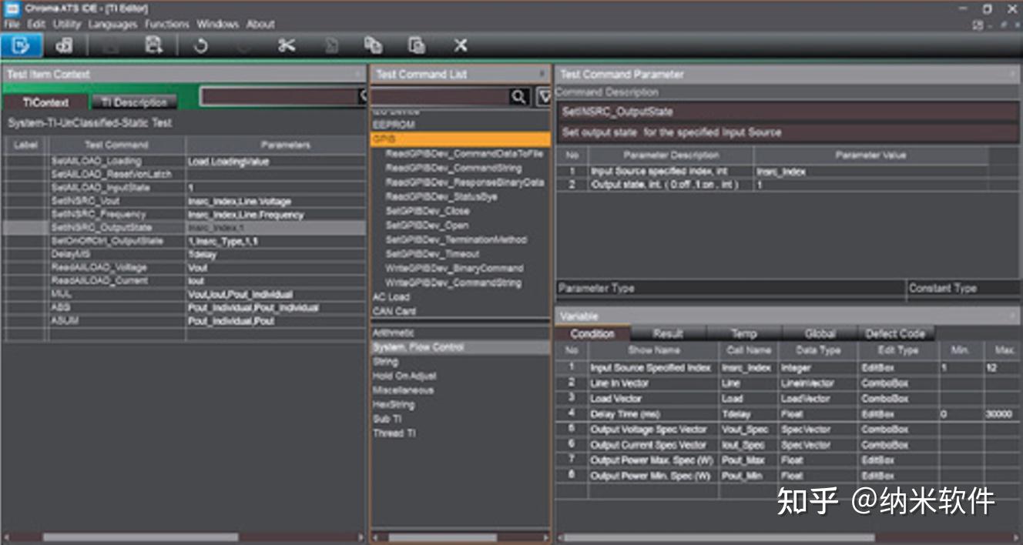Click the filter funnel icon beside command search
The height and width of the screenshot is (545, 1023).
[x=544, y=96]
